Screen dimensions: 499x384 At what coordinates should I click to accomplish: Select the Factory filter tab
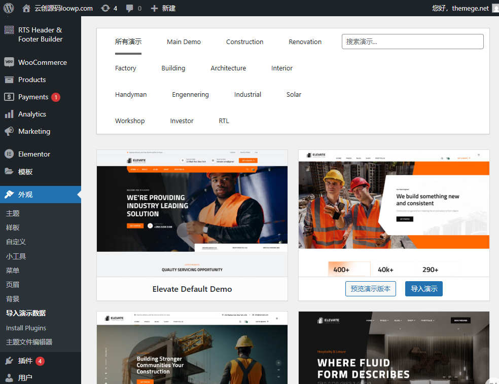click(126, 68)
